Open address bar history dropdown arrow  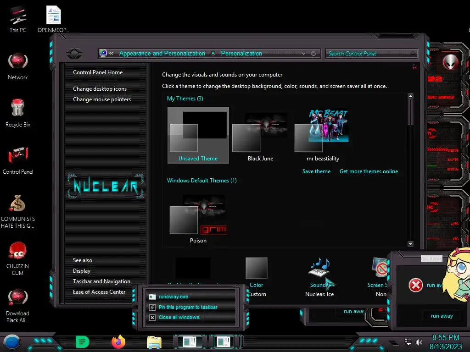coord(304,54)
